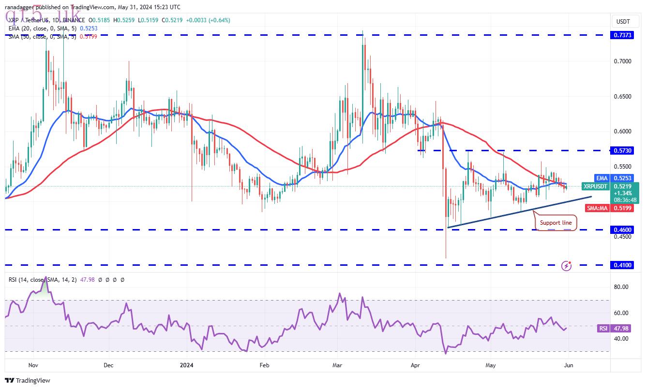Click the 80.00 RSI scale tick

(x=621, y=287)
